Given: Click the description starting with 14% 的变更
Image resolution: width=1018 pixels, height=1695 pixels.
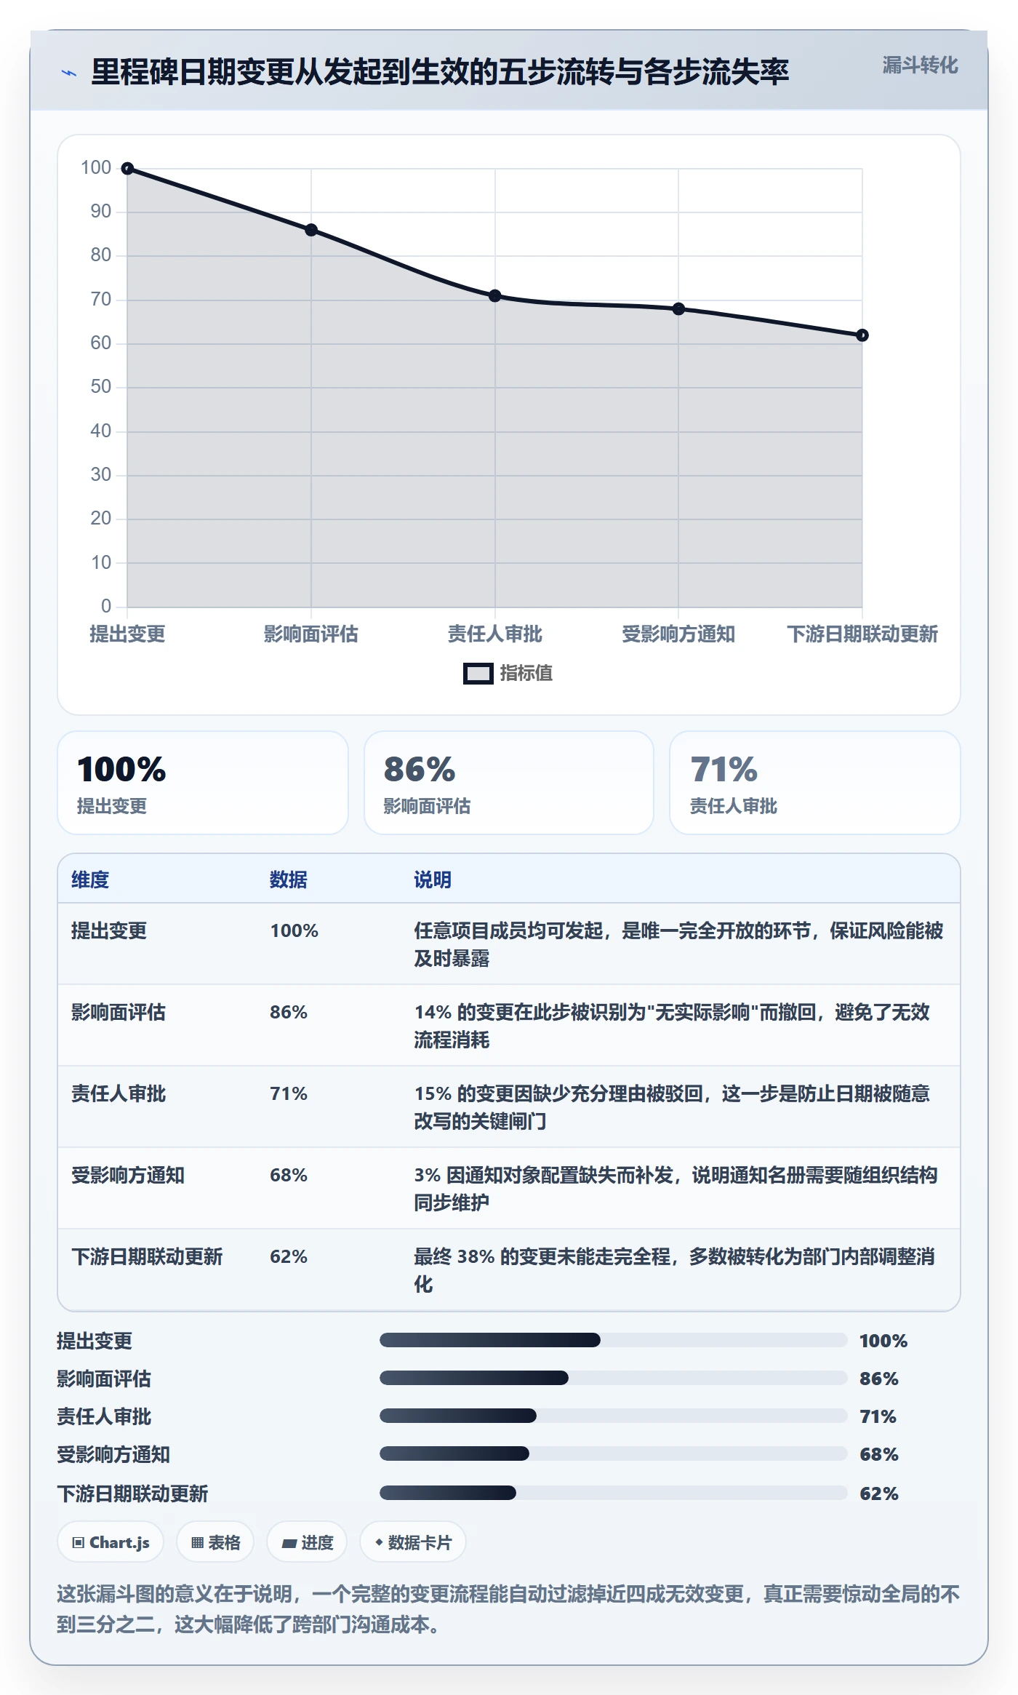Looking at the screenshot, I should click(672, 1026).
